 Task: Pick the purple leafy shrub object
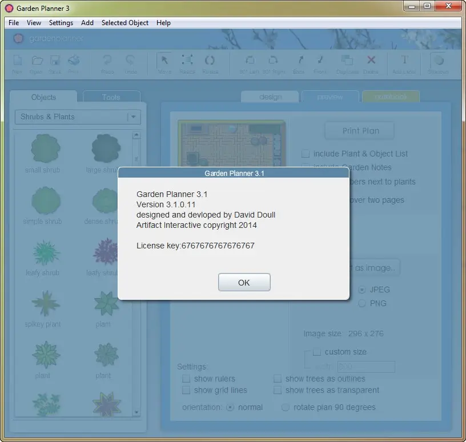[x=106, y=251]
